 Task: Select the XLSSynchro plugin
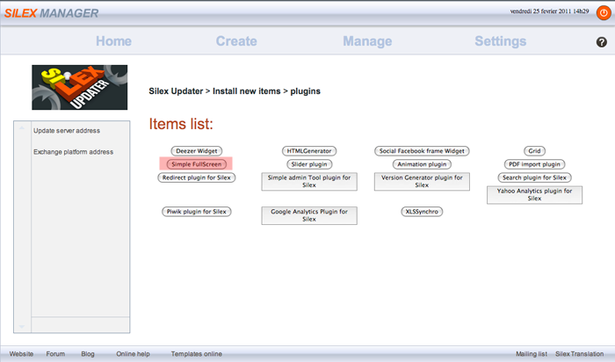(x=422, y=212)
